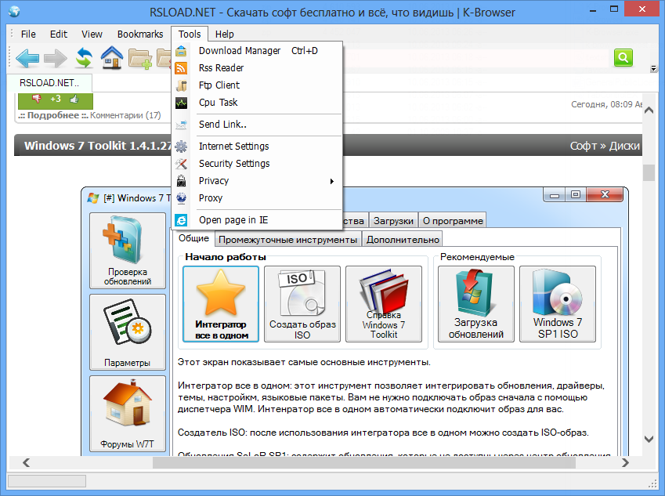Click the horizontal scrollbar thumb
This screenshot has width=665, height=496.
(x=364, y=462)
